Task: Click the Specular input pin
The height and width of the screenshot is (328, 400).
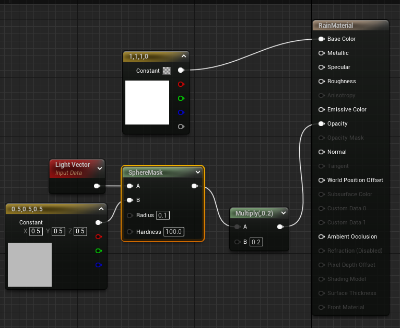Action: click(322, 67)
